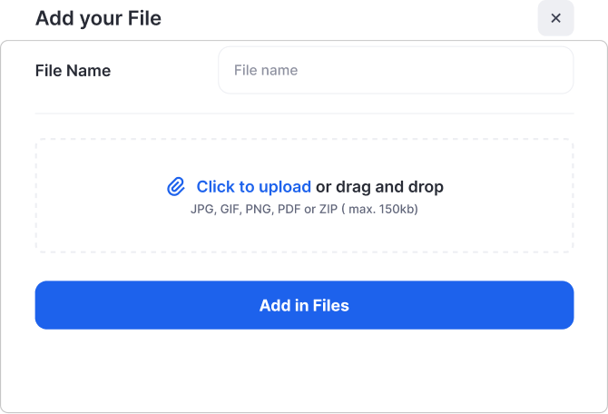
Task: Click the Add your File heading
Action: click(98, 18)
